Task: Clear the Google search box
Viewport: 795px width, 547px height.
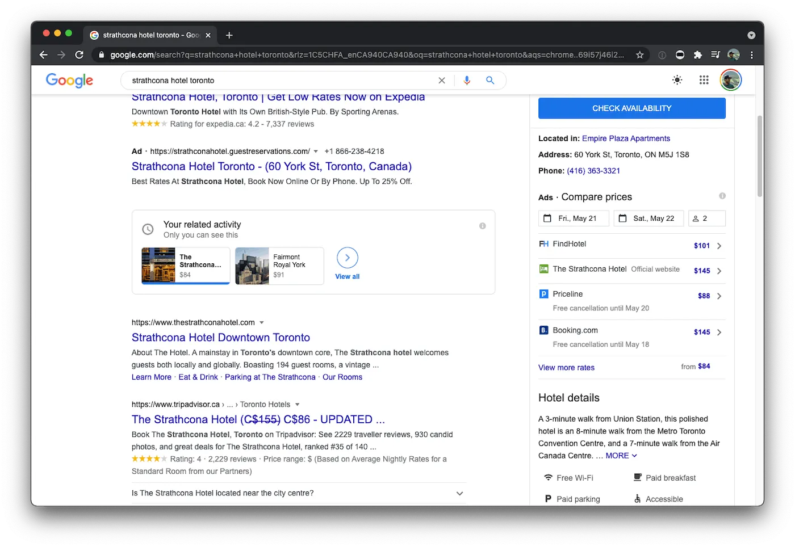Action: pyautogui.click(x=442, y=81)
